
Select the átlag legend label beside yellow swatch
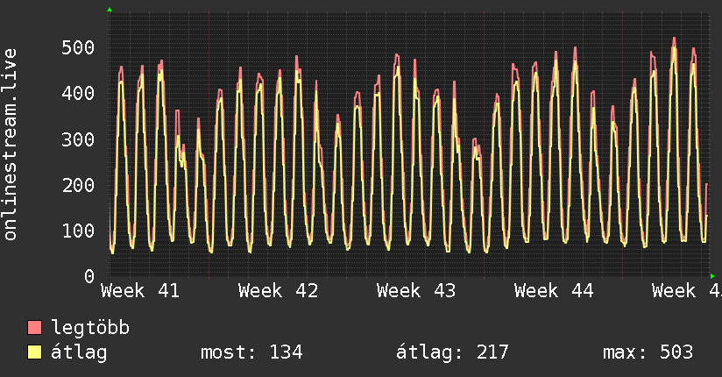[x=79, y=352]
